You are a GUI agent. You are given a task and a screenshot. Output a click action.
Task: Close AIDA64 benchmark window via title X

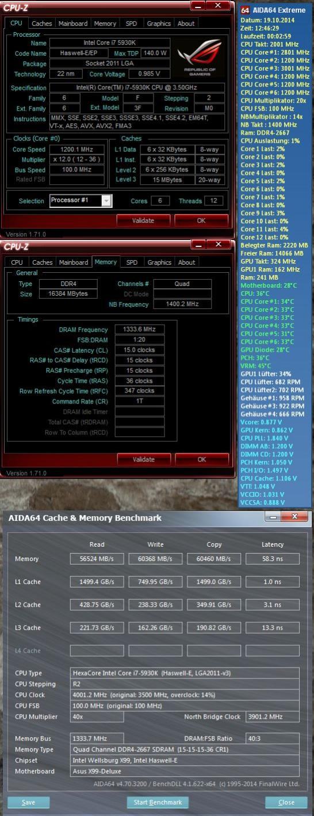(294, 516)
